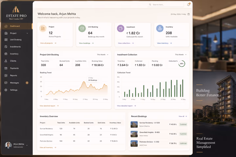Click View bookings link
236x157 pixels.
pyautogui.click(x=86, y=43)
